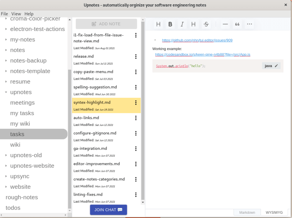
Task: Edit the java code block language pencil
Action: [x=276, y=66]
